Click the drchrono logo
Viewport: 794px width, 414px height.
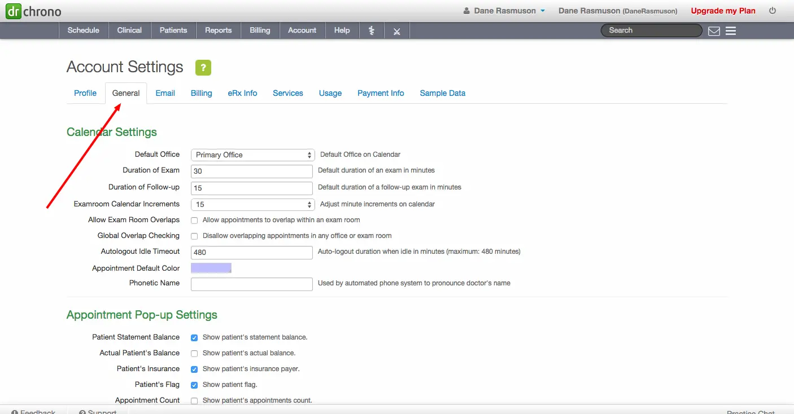[x=32, y=11]
